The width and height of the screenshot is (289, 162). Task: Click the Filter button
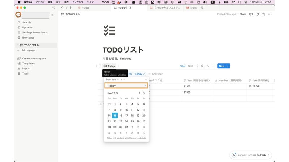coord(182,66)
